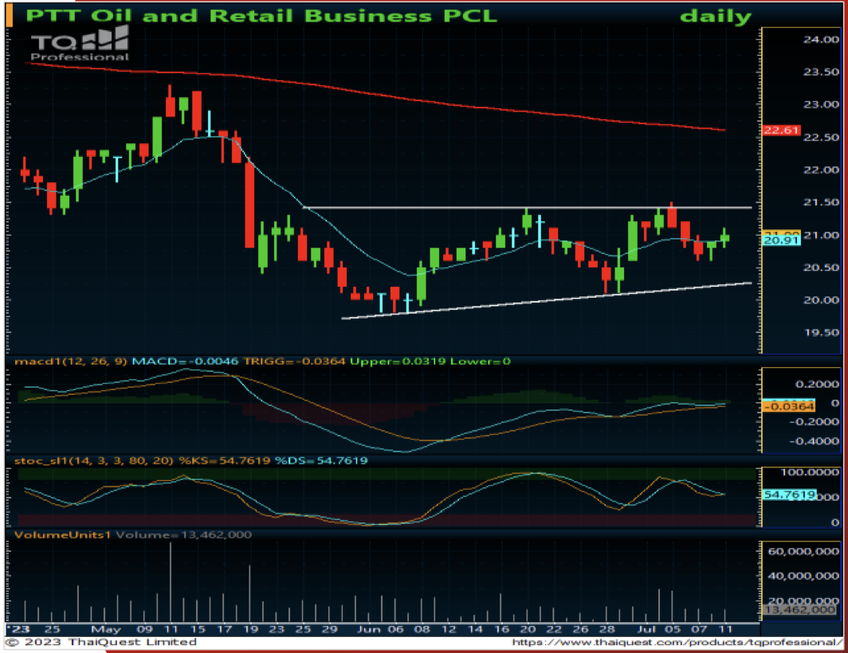Click the %DS=54.7619 readout
This screenshot has width=848, height=653.
tap(321, 460)
